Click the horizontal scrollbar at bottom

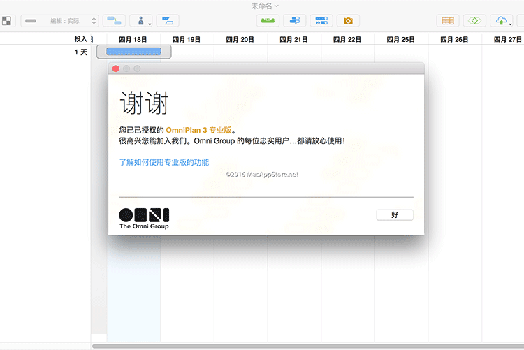coord(307,346)
